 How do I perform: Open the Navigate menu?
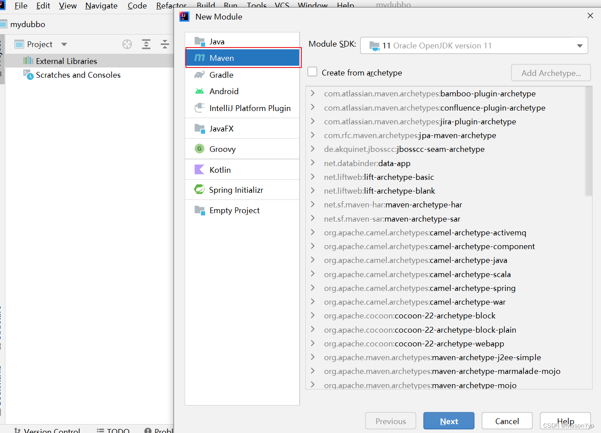[101, 6]
